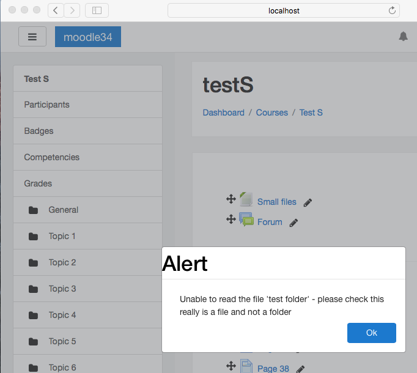Click the Topic 1 folder icon

point(33,236)
